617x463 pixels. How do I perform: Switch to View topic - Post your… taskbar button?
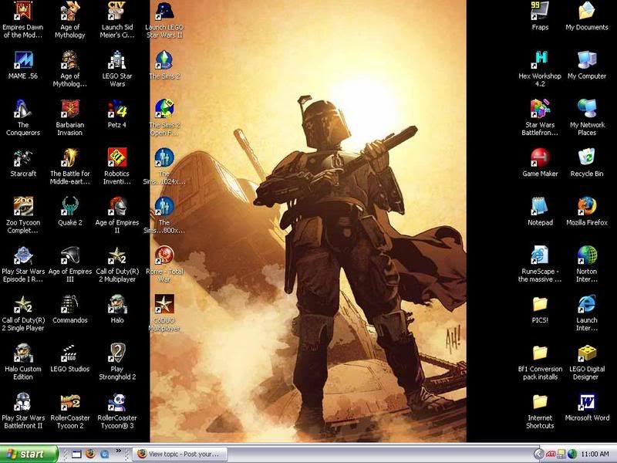180,454
